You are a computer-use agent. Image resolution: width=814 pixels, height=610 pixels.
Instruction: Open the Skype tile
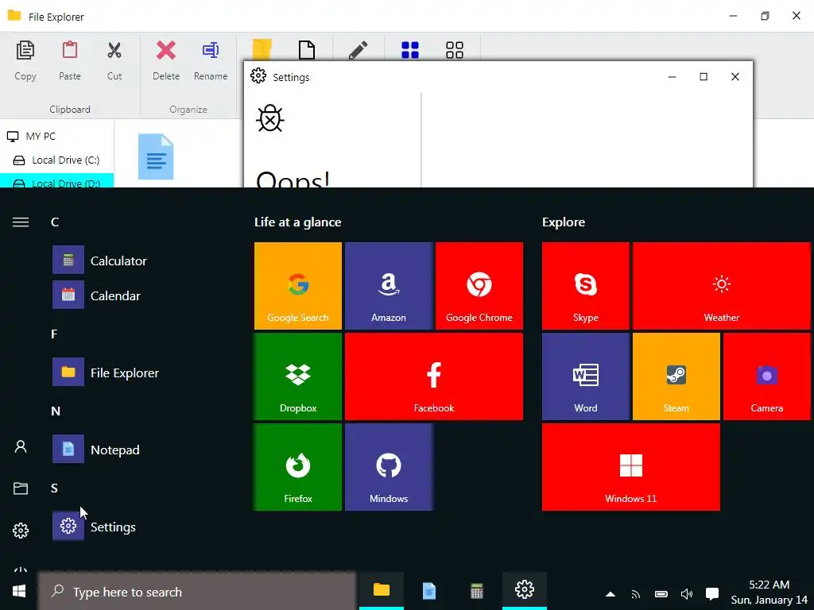tap(586, 286)
